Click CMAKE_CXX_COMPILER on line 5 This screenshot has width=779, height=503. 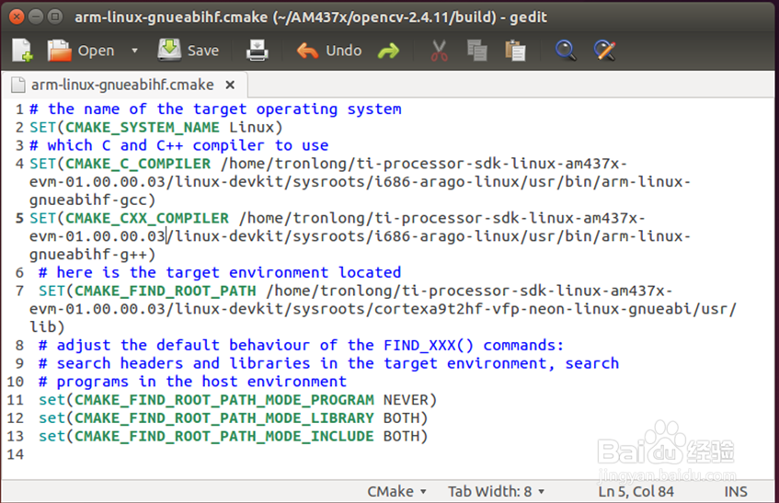(x=147, y=219)
